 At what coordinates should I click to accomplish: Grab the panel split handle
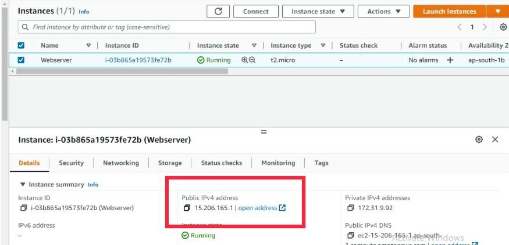pos(264,132)
